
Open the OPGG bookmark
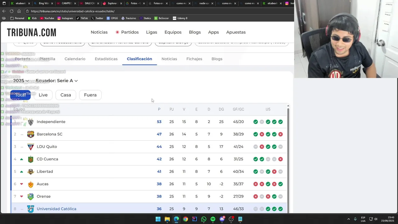tap(112, 18)
